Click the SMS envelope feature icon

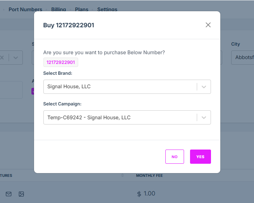pyautogui.click(x=9, y=194)
